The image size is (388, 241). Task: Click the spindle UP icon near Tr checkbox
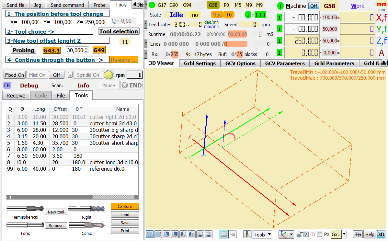[300, 234]
